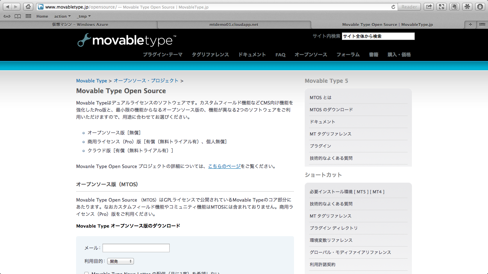
Task: Open the こちらのページ link
Action: point(224,166)
